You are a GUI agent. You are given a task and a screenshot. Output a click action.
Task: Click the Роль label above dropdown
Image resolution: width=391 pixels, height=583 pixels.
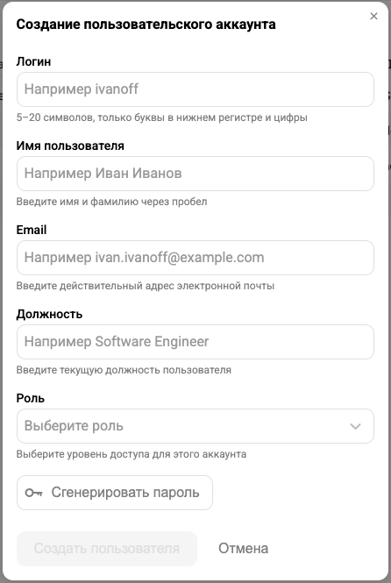[x=31, y=398]
